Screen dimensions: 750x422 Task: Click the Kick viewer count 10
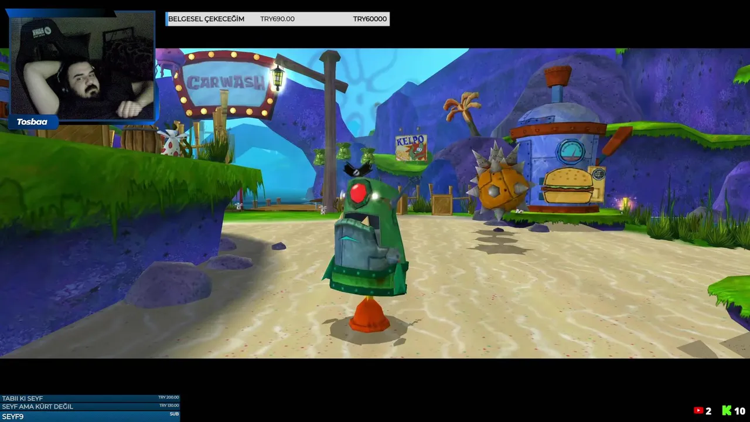pyautogui.click(x=739, y=411)
